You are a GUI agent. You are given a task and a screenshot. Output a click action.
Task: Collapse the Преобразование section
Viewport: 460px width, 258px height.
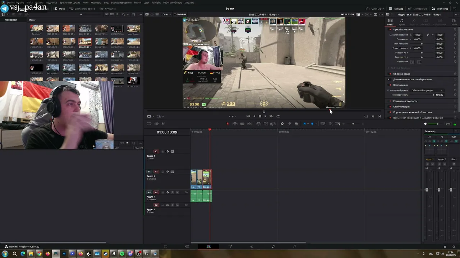403,29
